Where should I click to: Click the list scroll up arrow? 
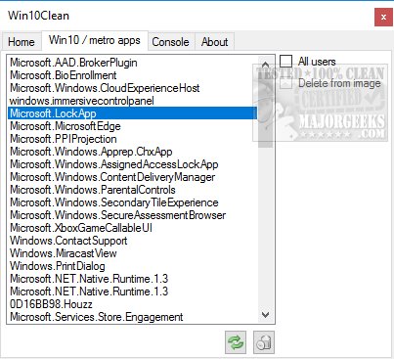tap(266, 65)
